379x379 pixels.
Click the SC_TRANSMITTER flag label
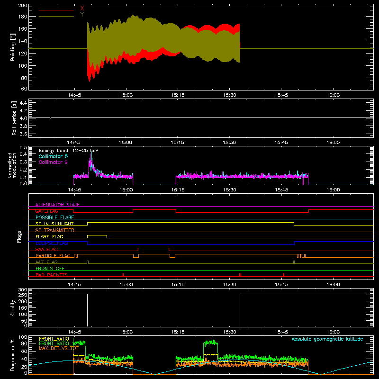coord(55,230)
